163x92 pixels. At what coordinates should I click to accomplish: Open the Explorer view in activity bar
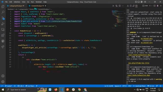(3, 6)
